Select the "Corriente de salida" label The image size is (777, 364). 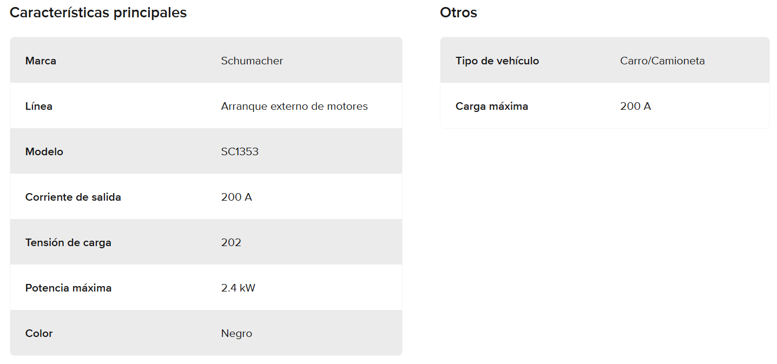click(73, 197)
